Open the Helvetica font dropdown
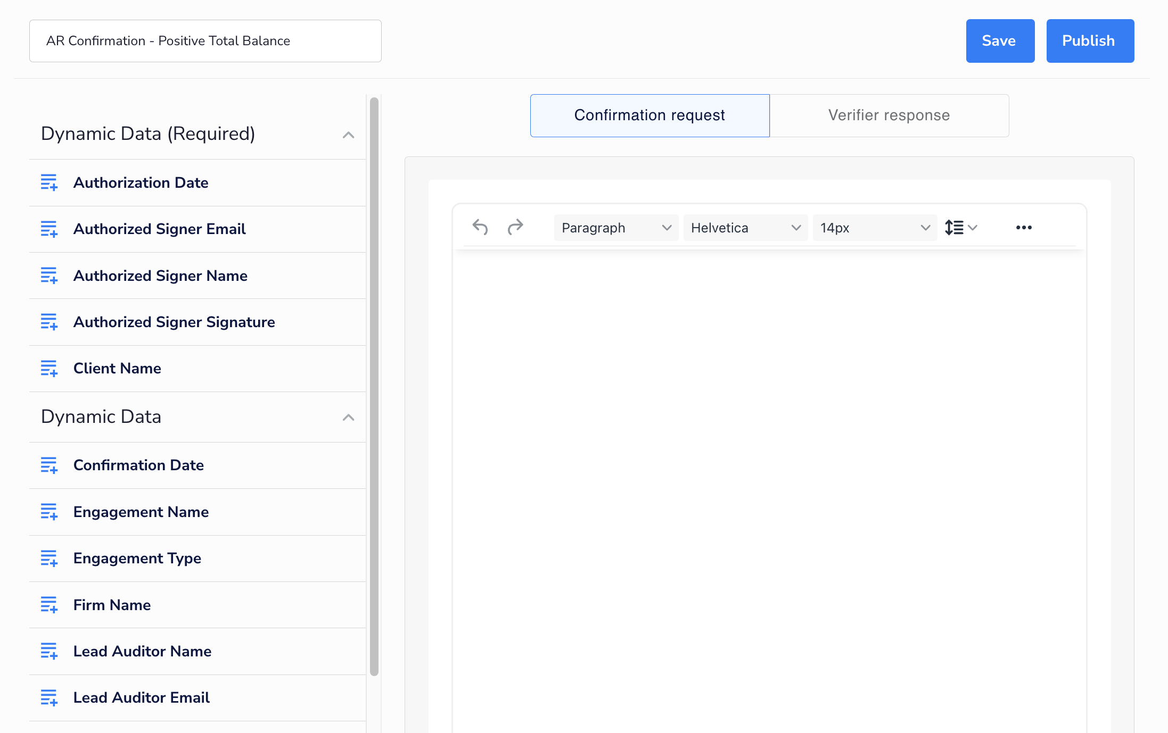Viewport: 1168px width, 733px height. click(x=745, y=228)
